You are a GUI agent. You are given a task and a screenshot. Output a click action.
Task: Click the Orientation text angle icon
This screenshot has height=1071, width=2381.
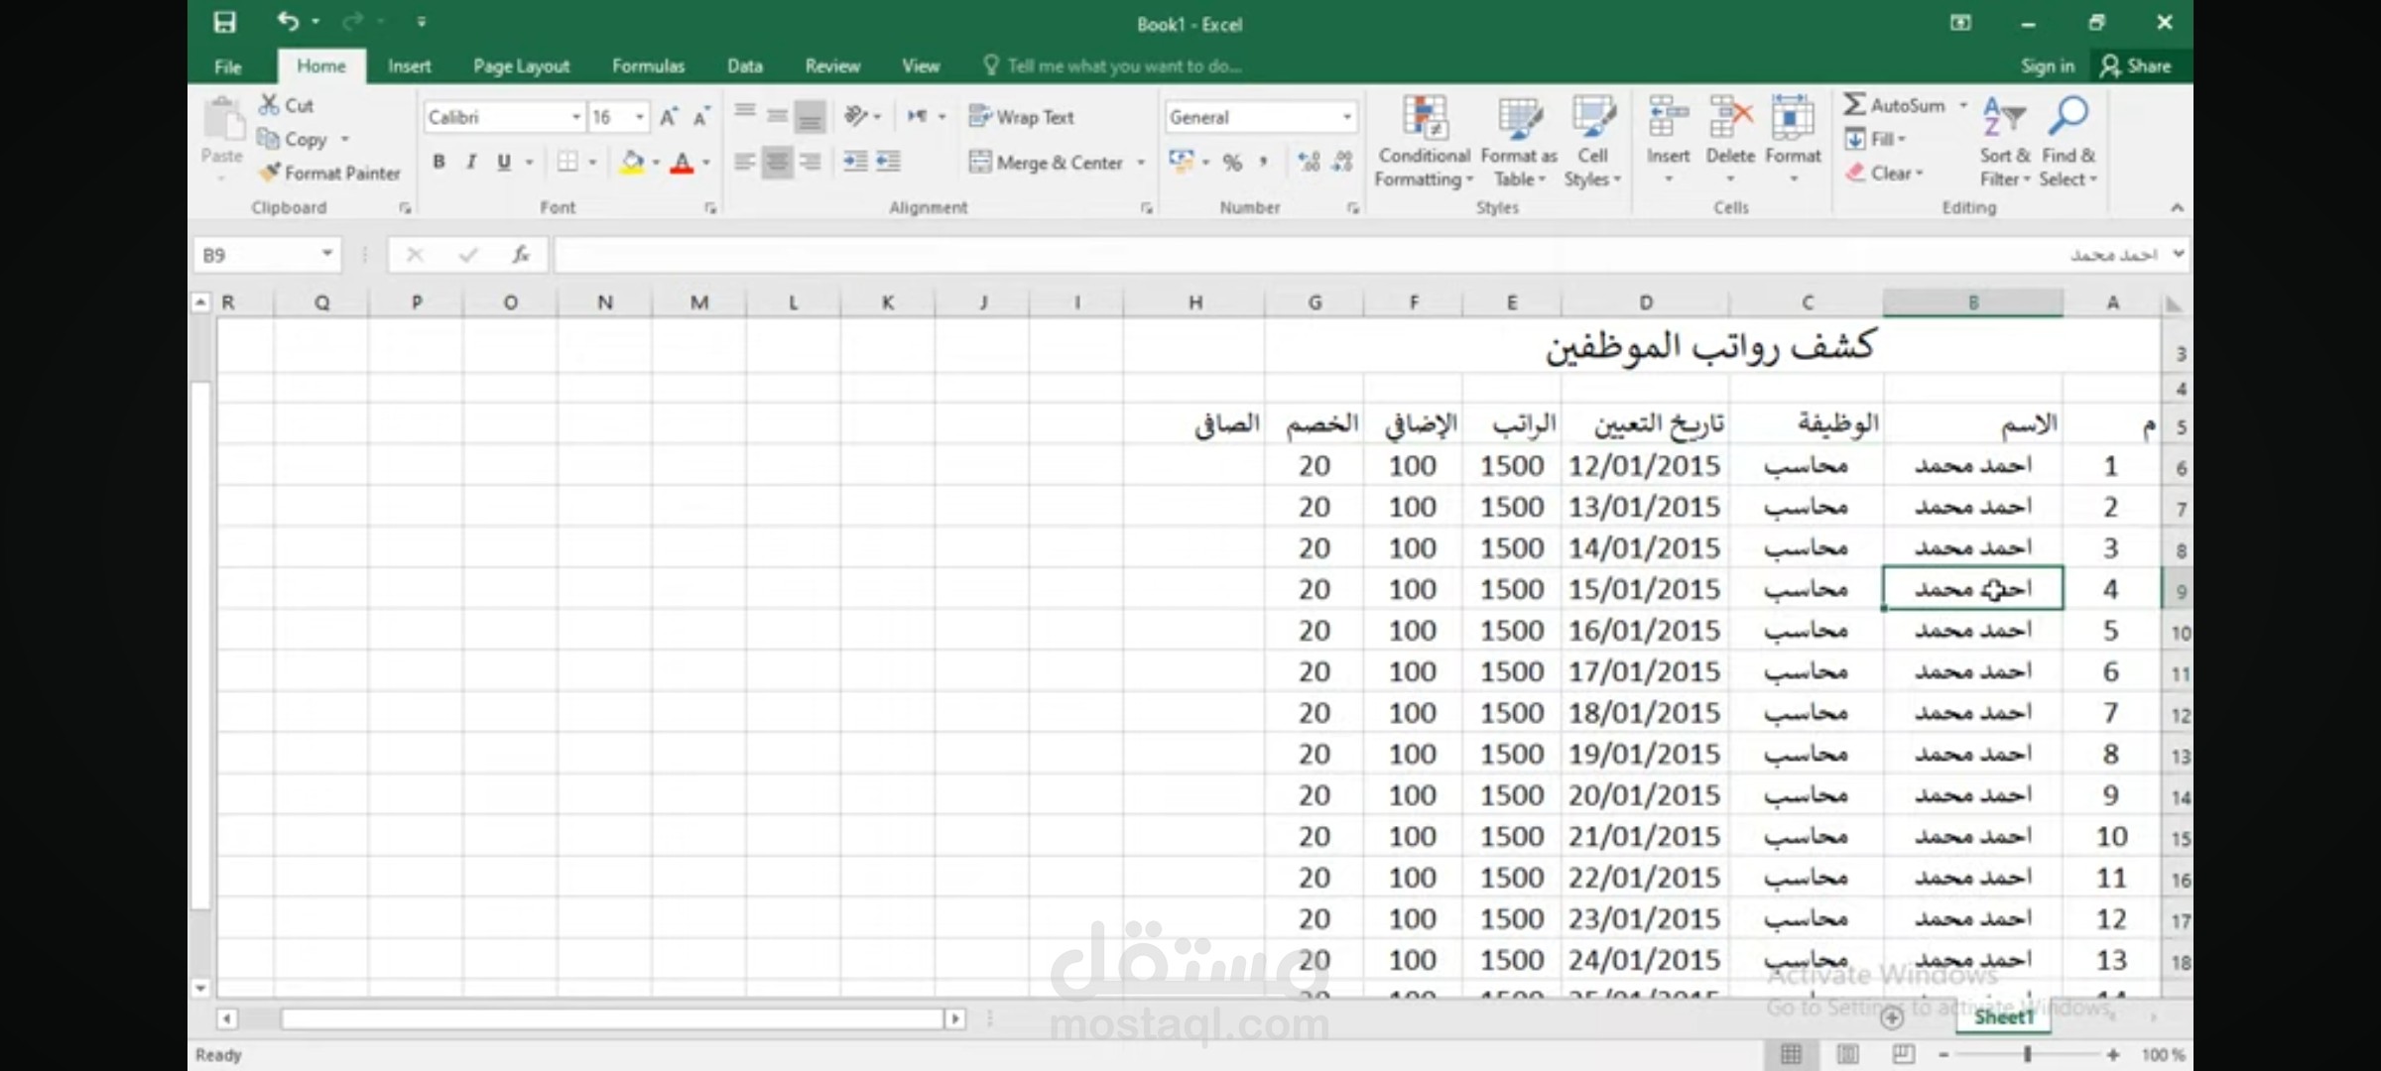(x=855, y=117)
